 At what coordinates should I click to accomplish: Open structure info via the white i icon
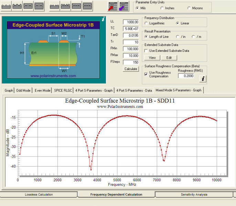(103, 19)
